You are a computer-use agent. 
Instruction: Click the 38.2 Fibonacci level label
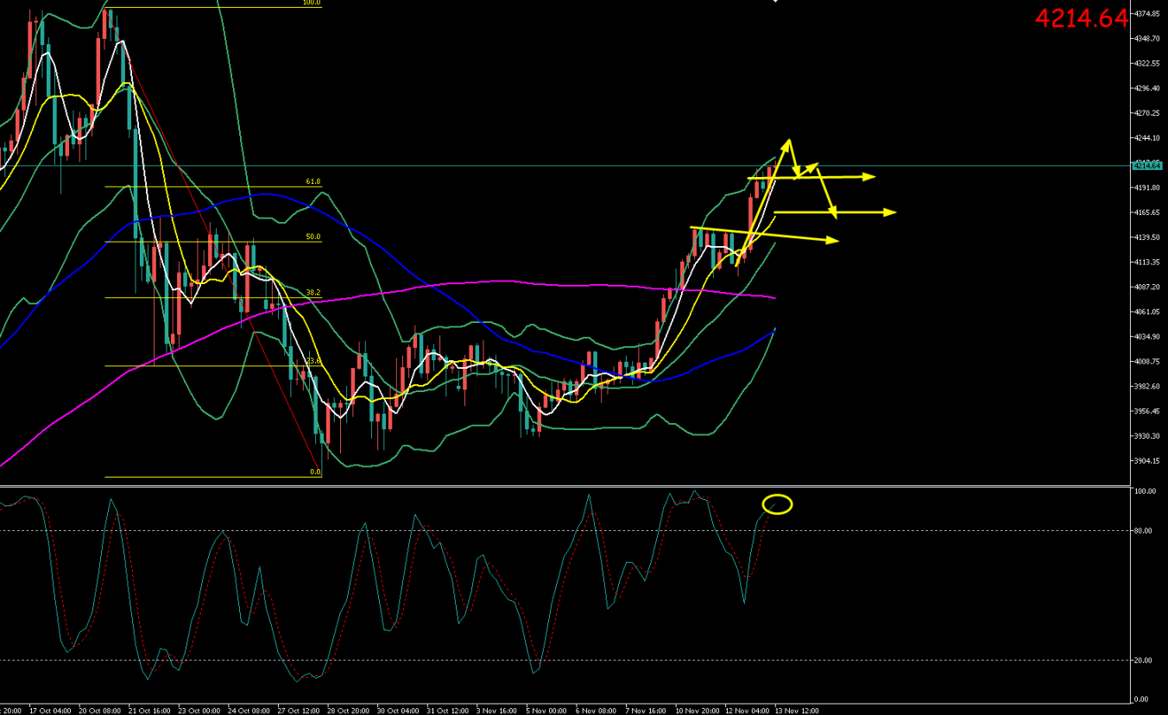coord(313,293)
